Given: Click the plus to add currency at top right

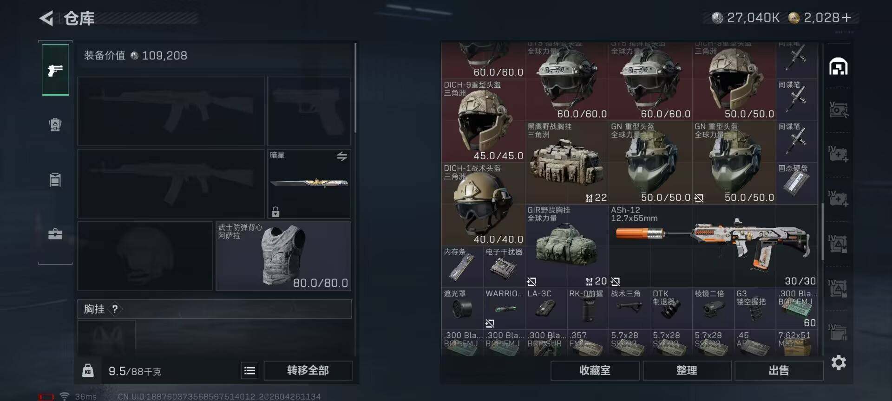Looking at the screenshot, I should pos(846,18).
